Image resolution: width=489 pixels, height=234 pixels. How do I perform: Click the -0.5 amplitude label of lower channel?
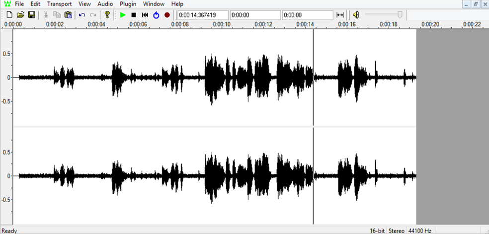point(6,200)
